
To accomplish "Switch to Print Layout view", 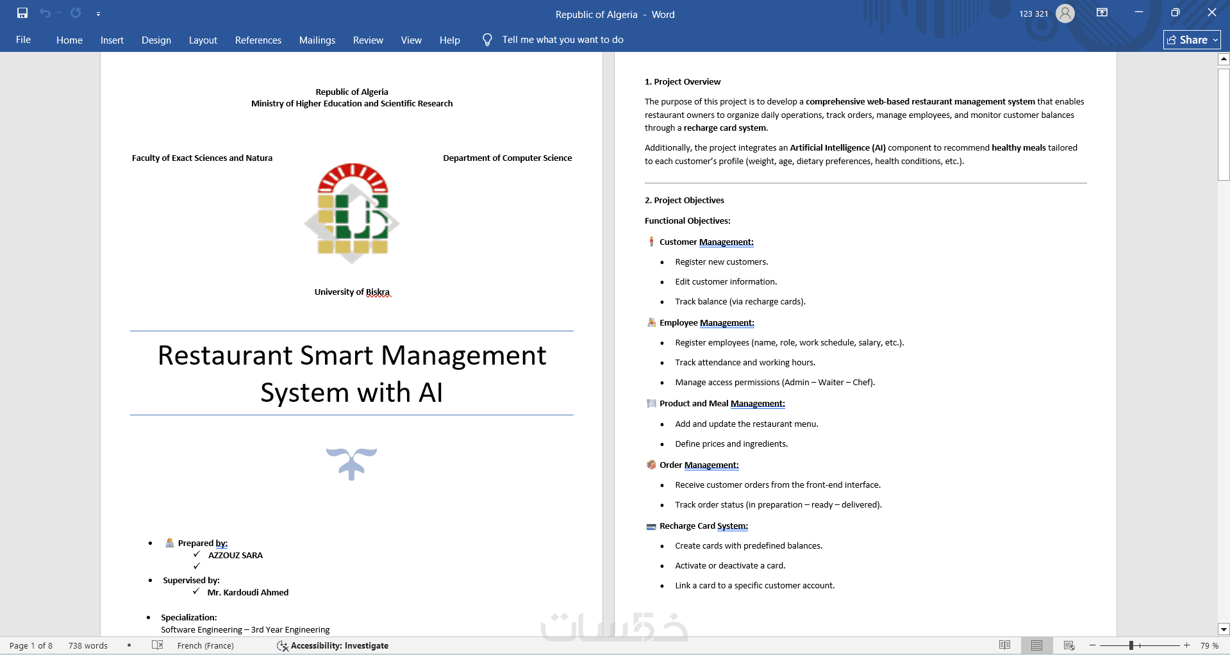I will click(x=1036, y=645).
